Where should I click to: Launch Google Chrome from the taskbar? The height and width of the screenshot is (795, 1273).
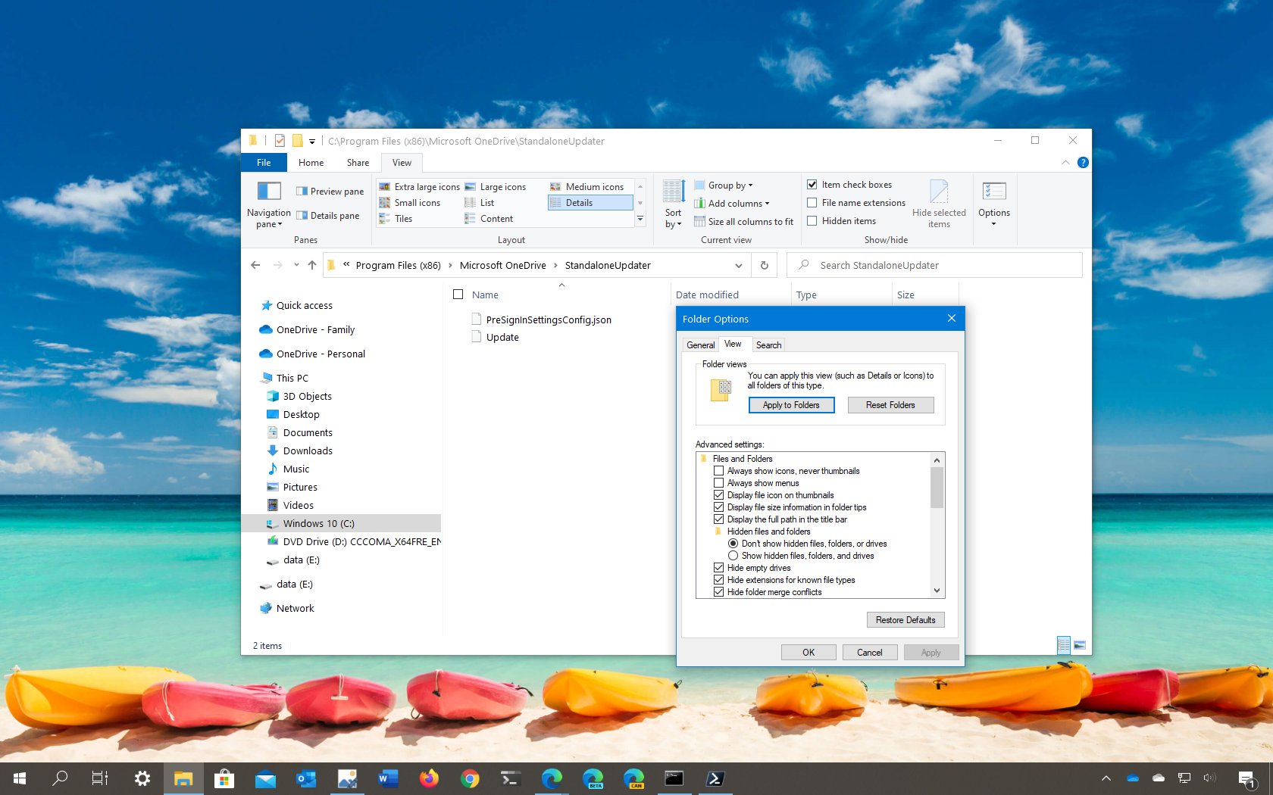coord(470,778)
